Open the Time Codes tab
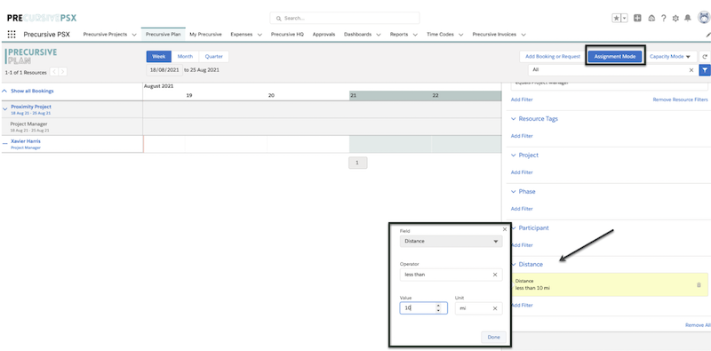 point(440,35)
